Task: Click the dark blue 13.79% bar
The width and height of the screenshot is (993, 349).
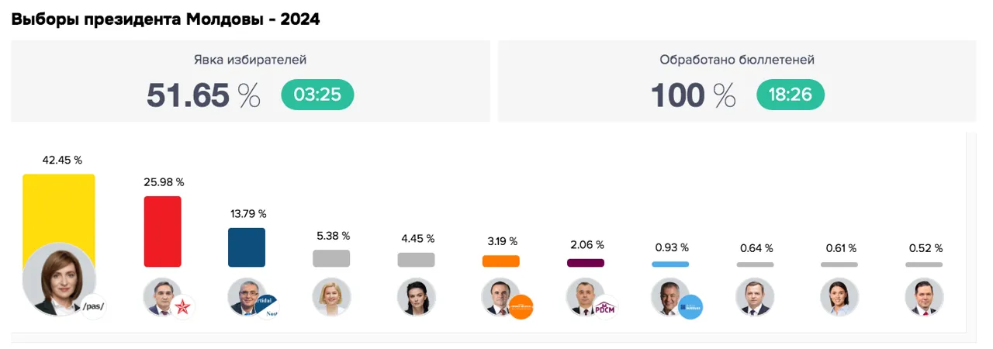Action: (247, 247)
